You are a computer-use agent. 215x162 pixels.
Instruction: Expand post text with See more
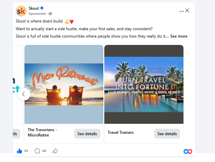(179, 36)
